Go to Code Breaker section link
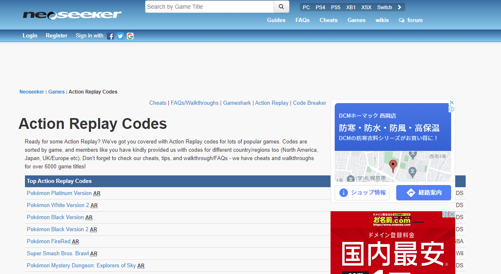 coord(309,103)
